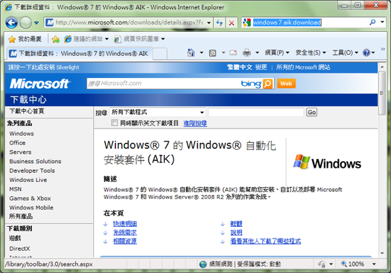Click the RSS feeds icon

tap(212, 53)
